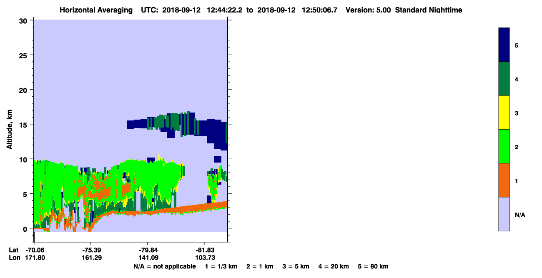
Task: Click the lavender N/A colorbar segment
Action: pos(504,214)
